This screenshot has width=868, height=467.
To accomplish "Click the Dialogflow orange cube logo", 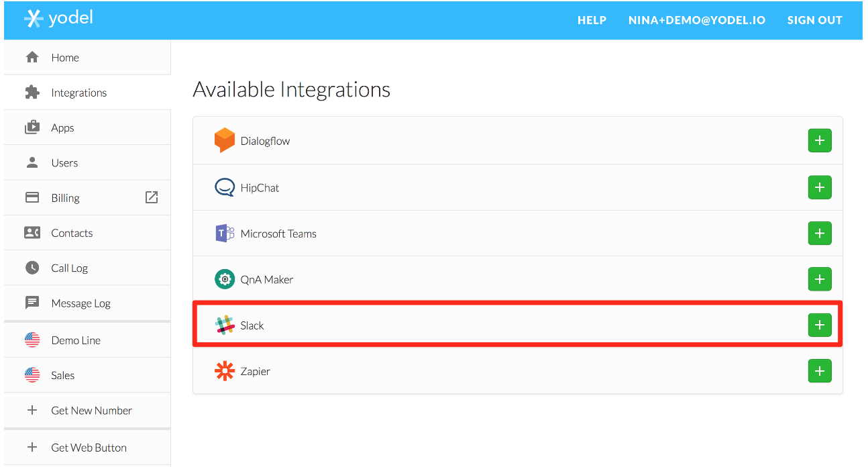I will coord(225,141).
